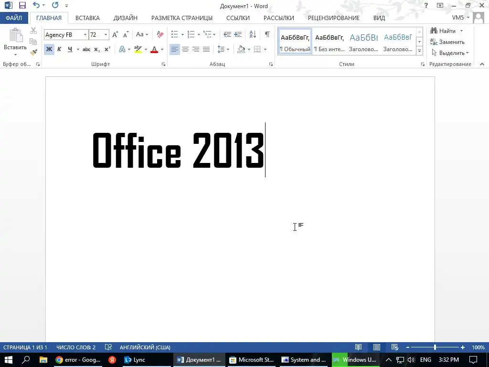Switch to the РЕЦЕНЗИРОВАНИЕ tab
Image resolution: width=489 pixels, height=367 pixels.
coord(334,18)
